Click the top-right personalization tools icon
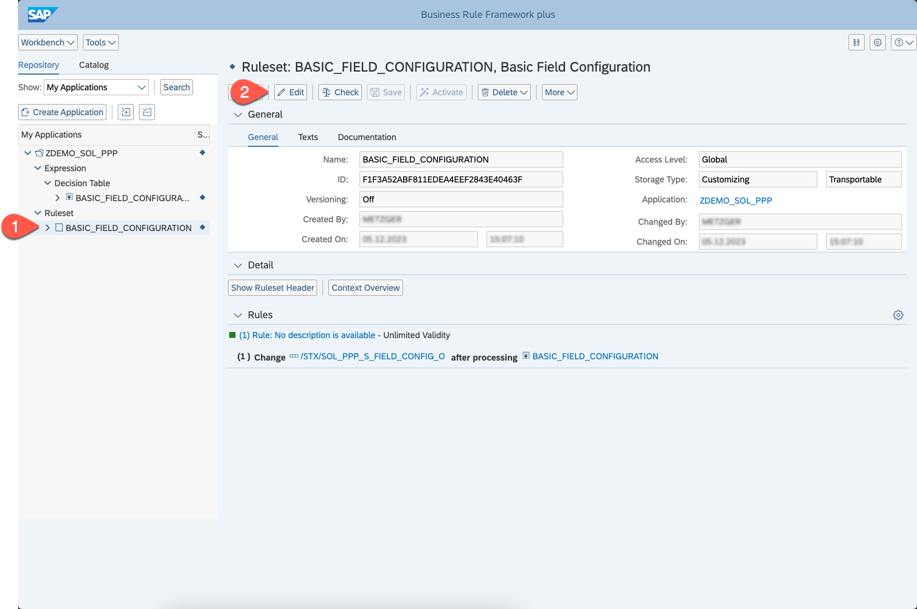 click(857, 42)
